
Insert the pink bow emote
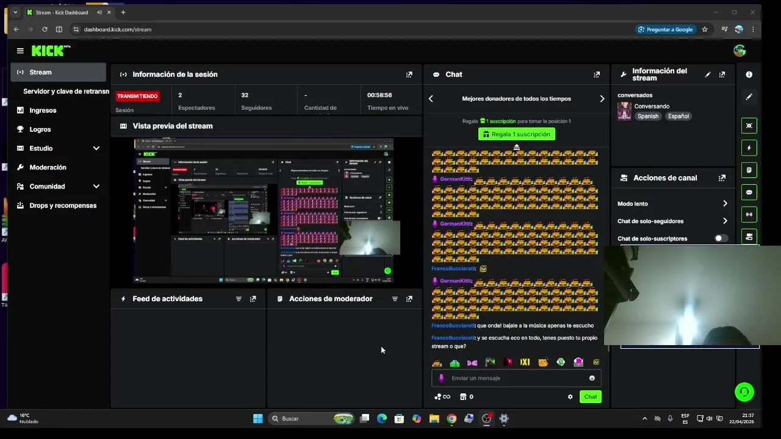472,362
